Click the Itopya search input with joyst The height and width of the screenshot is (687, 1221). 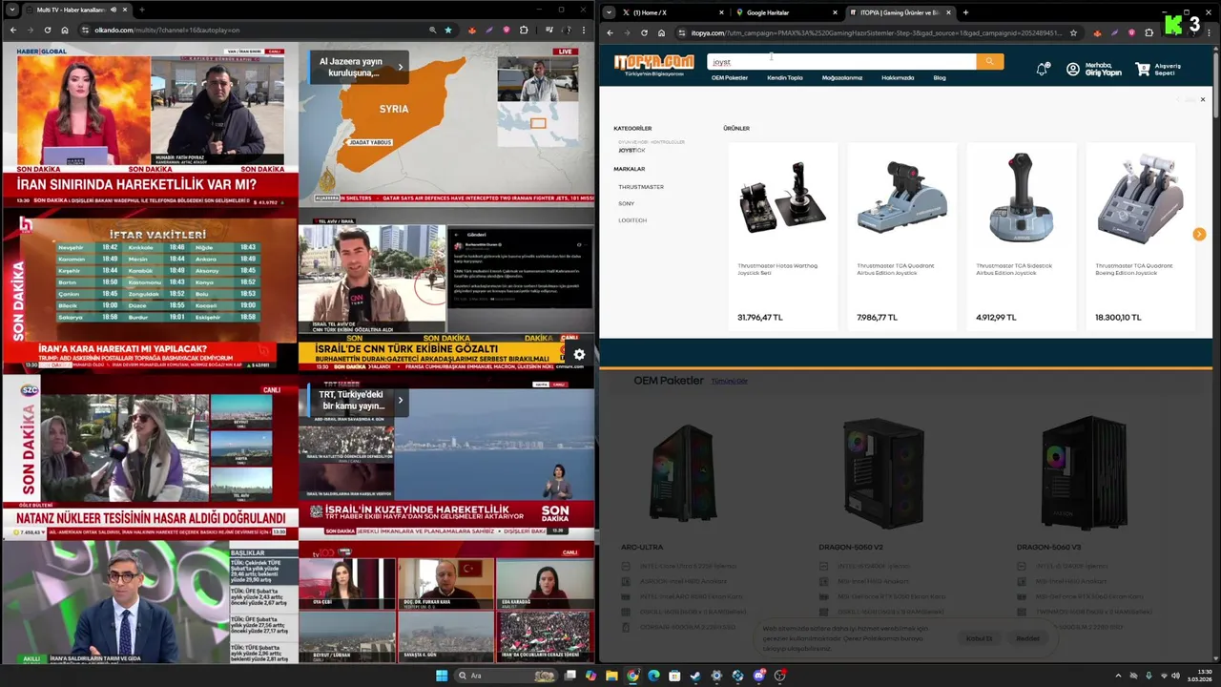point(841,61)
